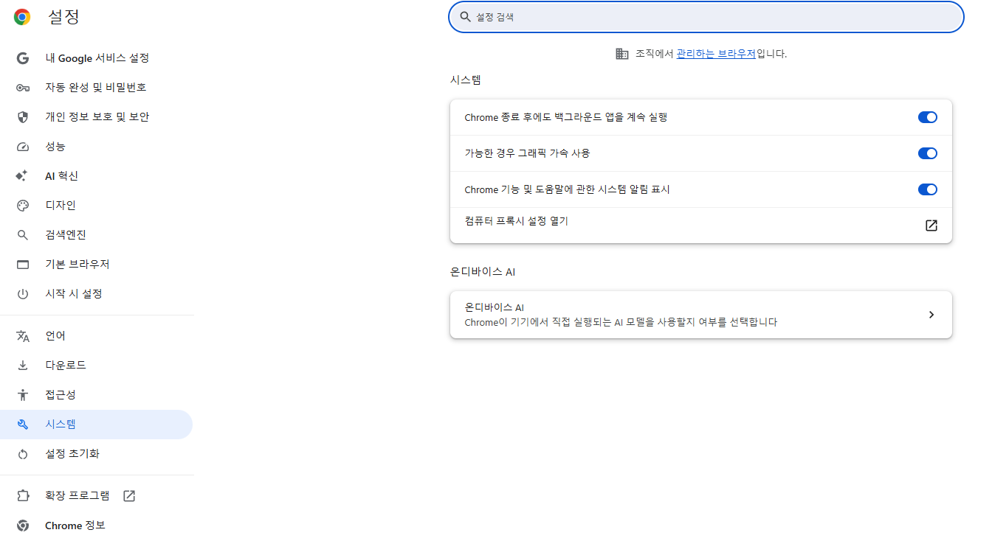
Task: Click the accessibility figure icon for 접근성
Action: (23, 395)
